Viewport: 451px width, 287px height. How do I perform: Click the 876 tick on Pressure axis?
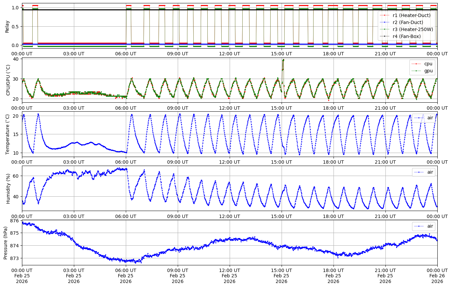click(x=15, y=221)
